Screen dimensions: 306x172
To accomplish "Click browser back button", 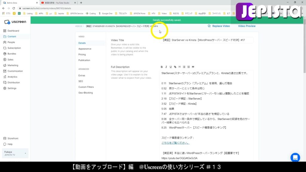I will pyautogui.click(x=4, y=8).
